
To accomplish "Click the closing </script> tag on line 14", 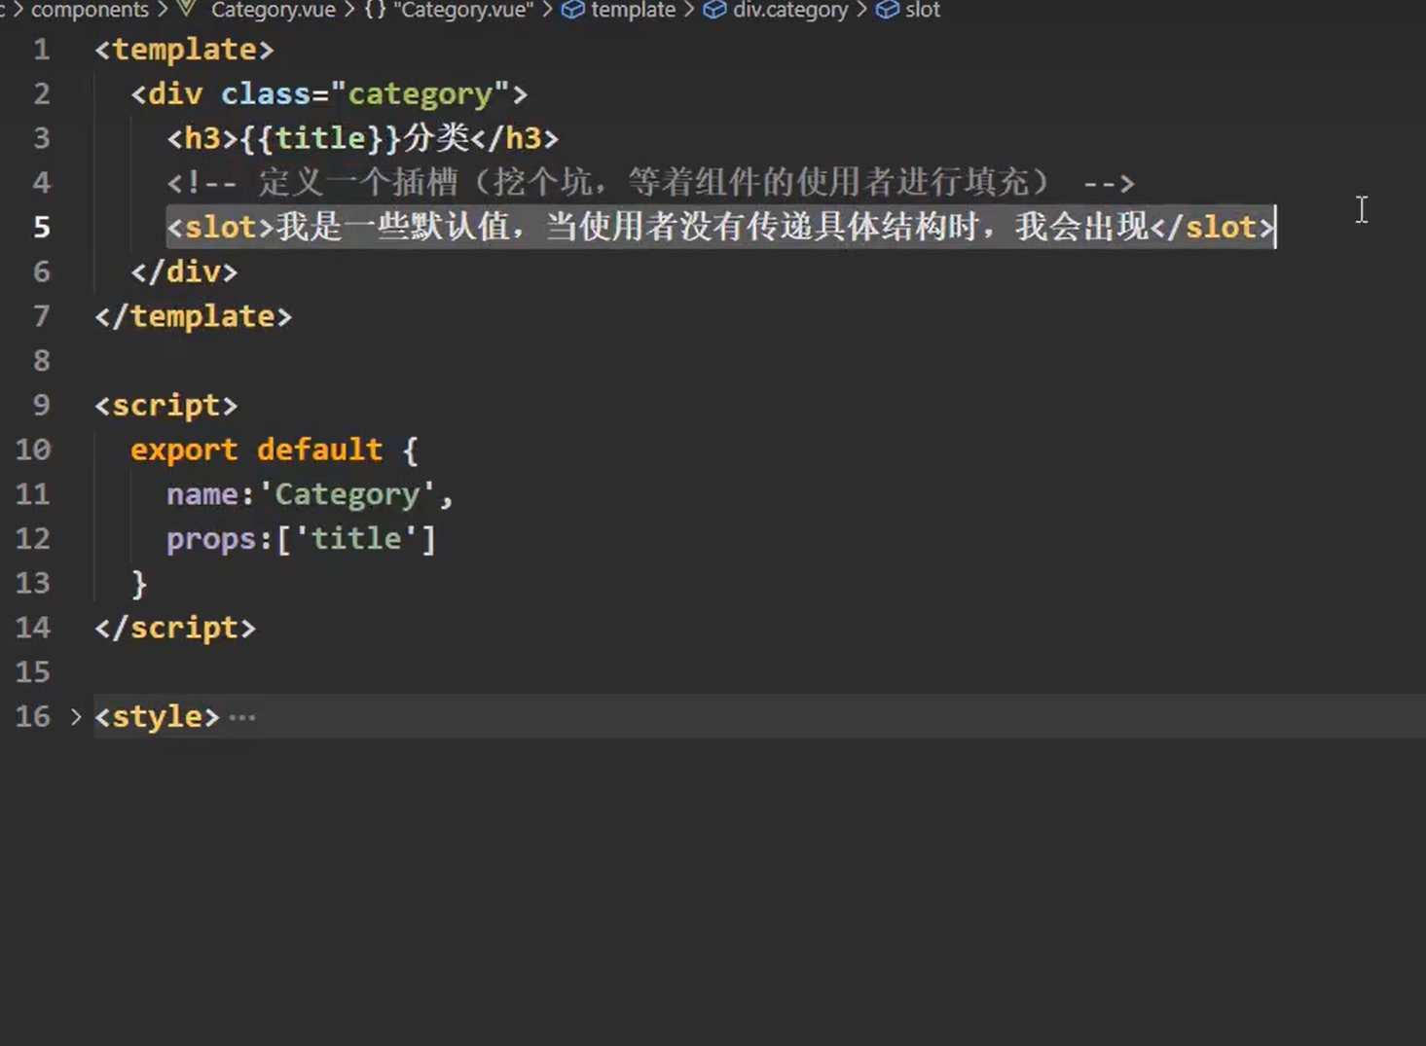I will 175,628.
